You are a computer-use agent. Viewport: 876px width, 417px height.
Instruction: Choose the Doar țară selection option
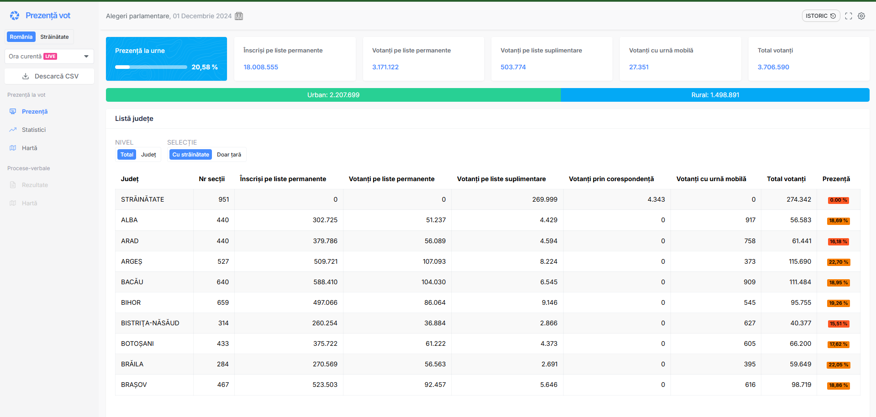tap(229, 155)
